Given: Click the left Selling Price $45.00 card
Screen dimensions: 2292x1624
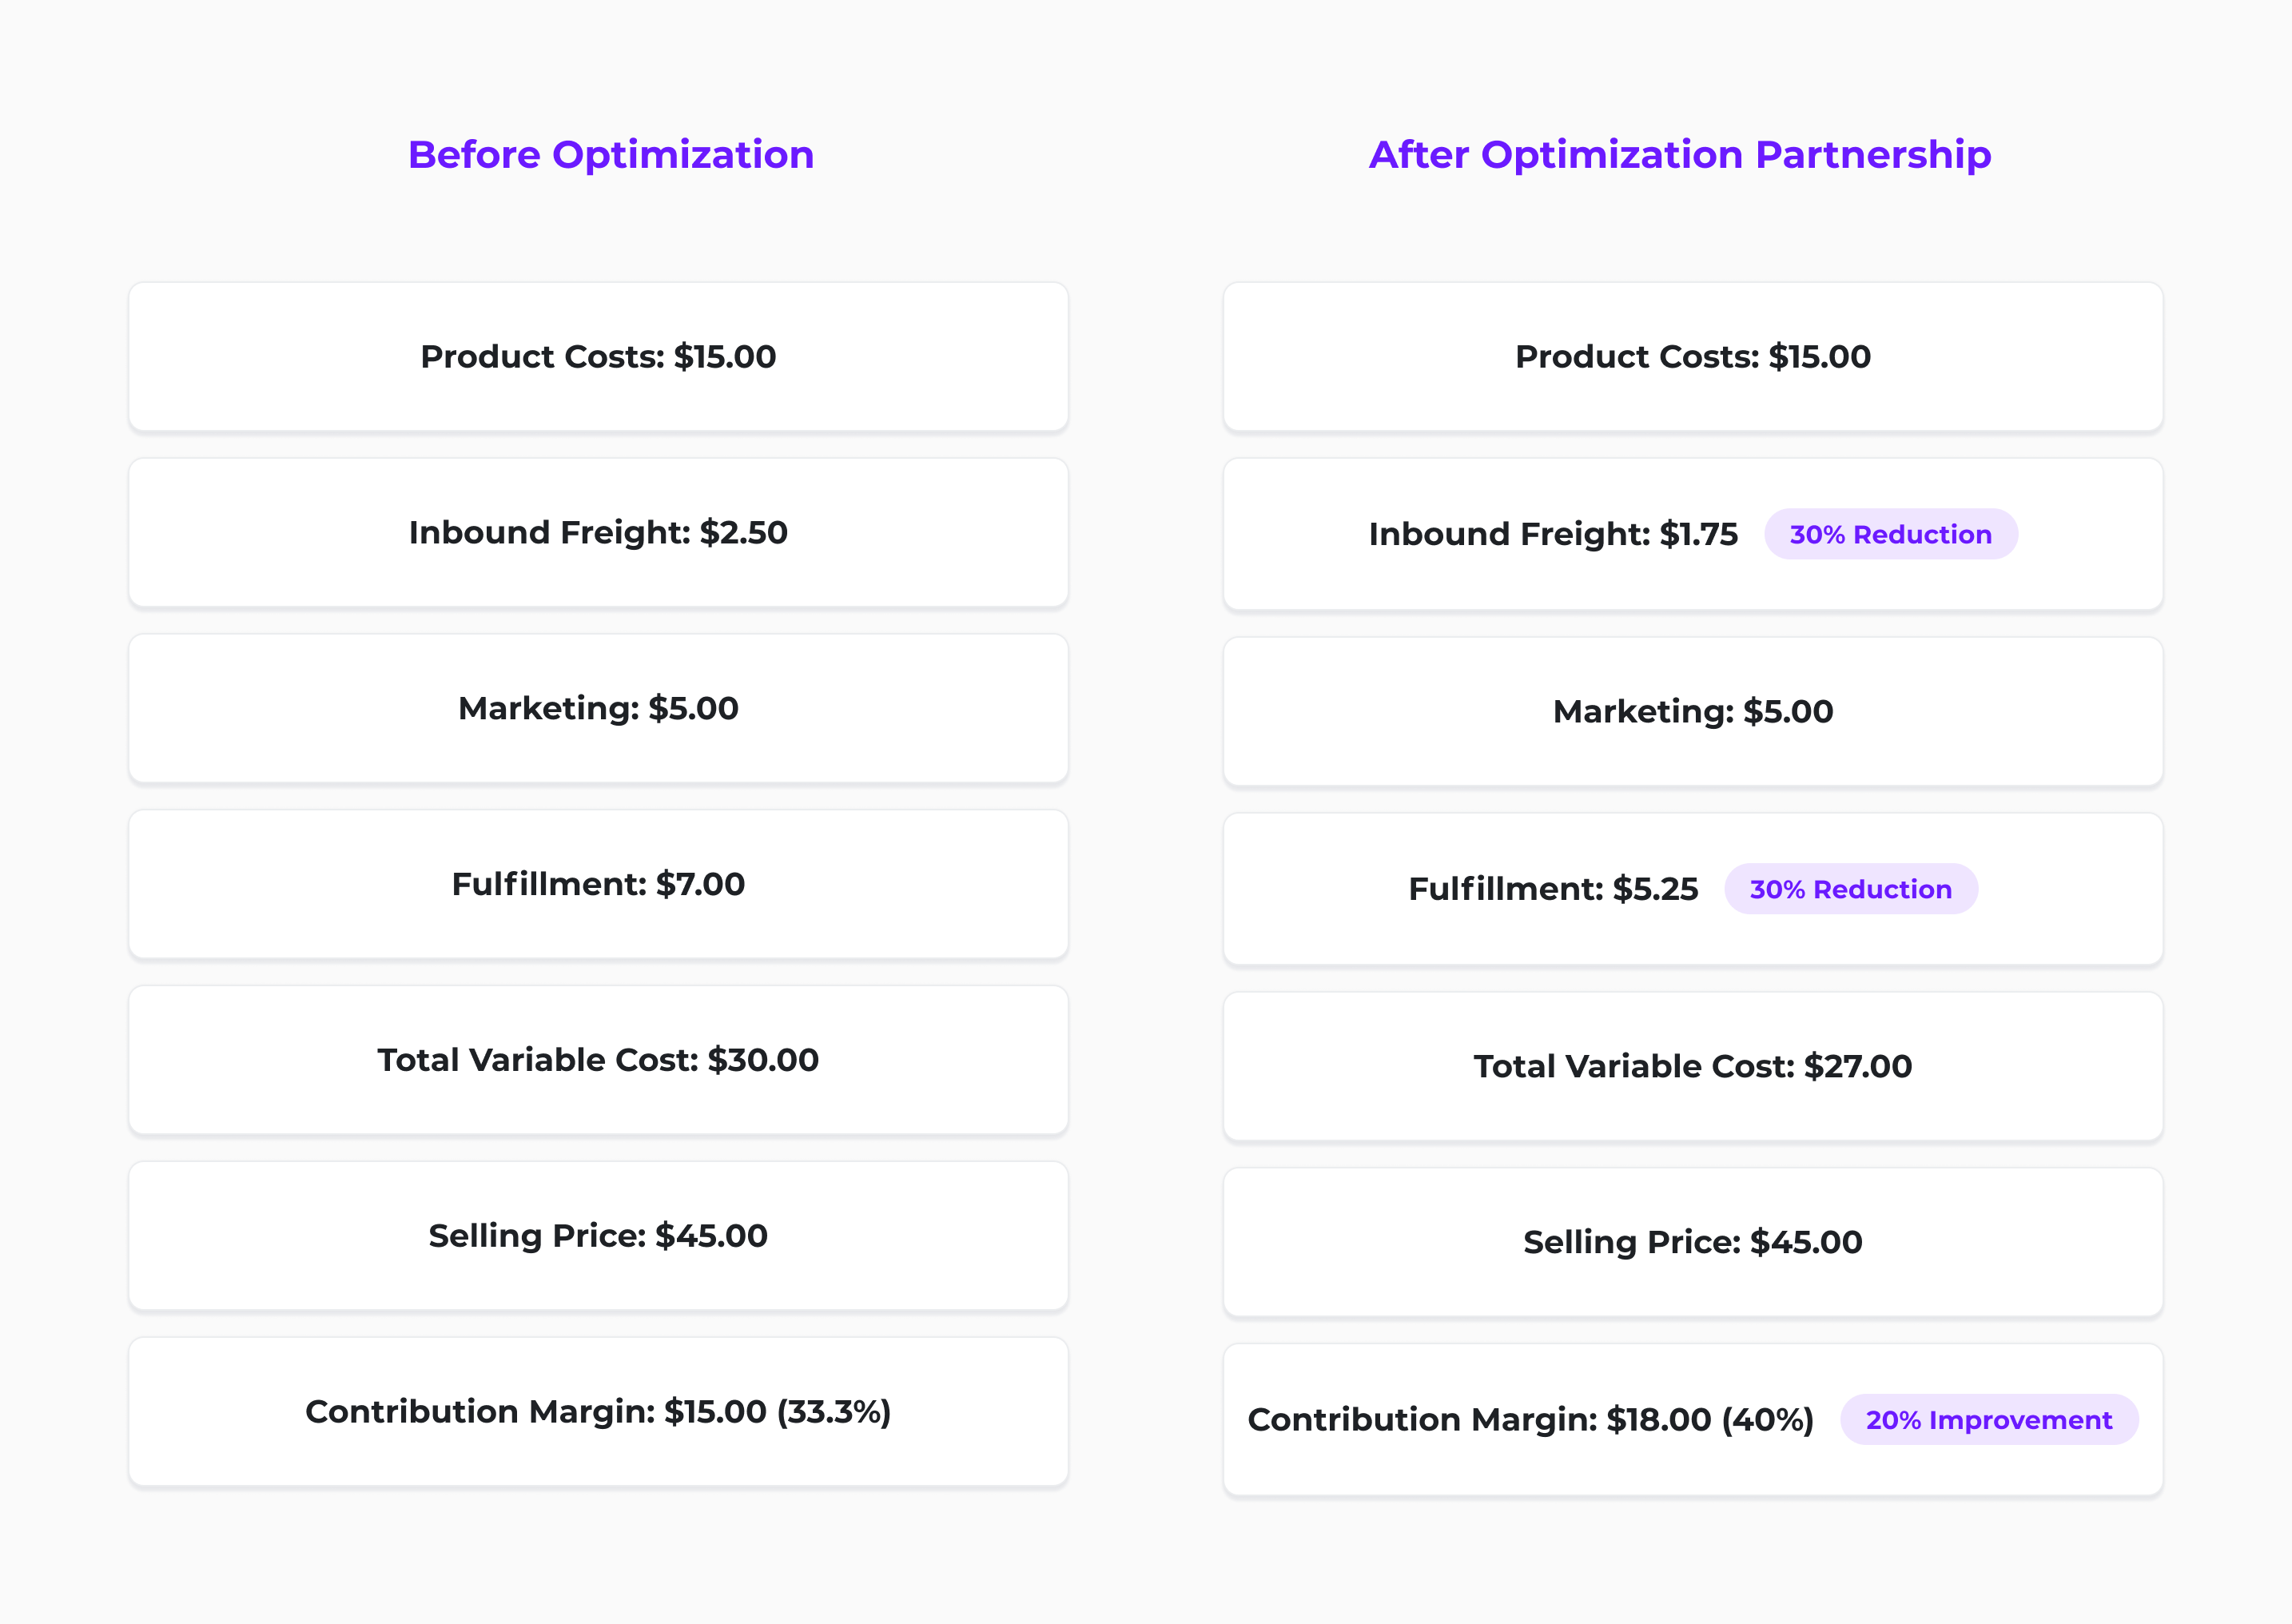Looking at the screenshot, I should (x=598, y=1236).
